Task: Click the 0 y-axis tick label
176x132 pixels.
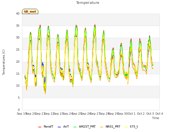Action: (x=19, y=110)
